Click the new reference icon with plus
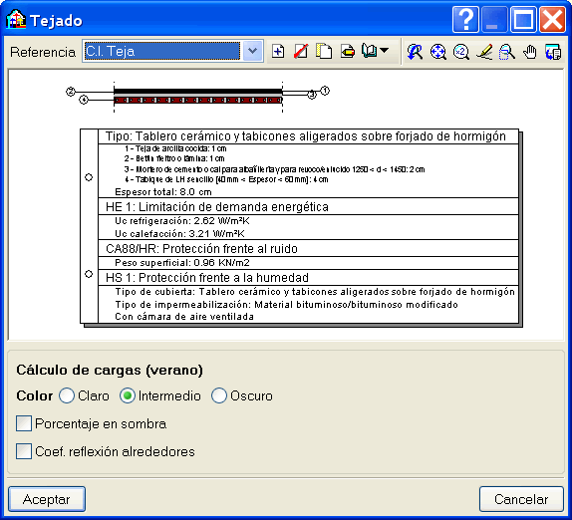The image size is (572, 520). (x=278, y=52)
